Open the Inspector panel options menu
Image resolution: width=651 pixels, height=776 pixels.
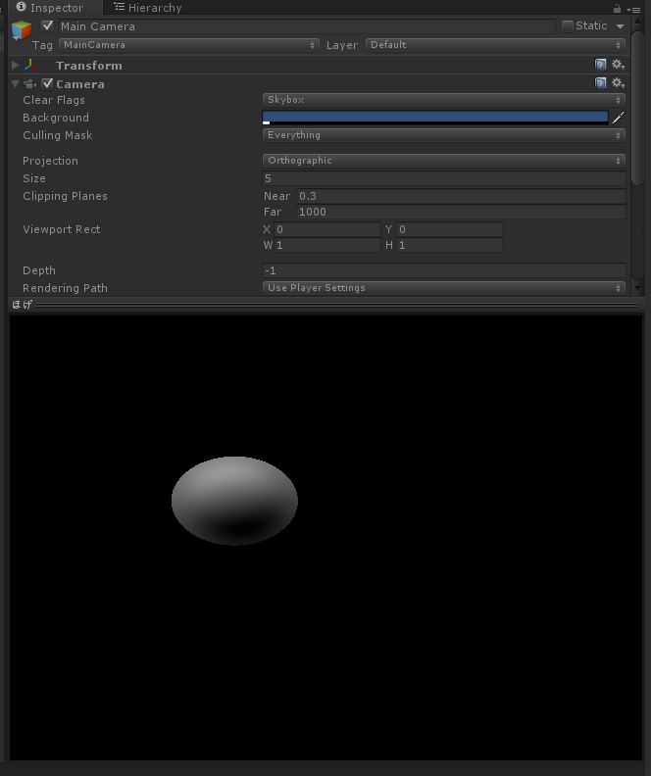633,9
